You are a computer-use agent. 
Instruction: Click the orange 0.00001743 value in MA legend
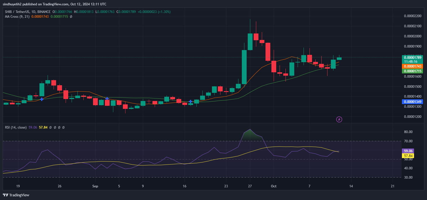pyautogui.click(x=40, y=17)
